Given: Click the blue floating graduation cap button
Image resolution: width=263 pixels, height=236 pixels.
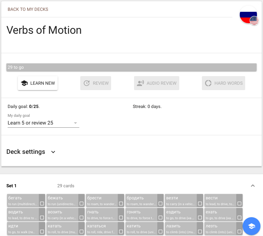Looking at the screenshot, I should (252, 226).
